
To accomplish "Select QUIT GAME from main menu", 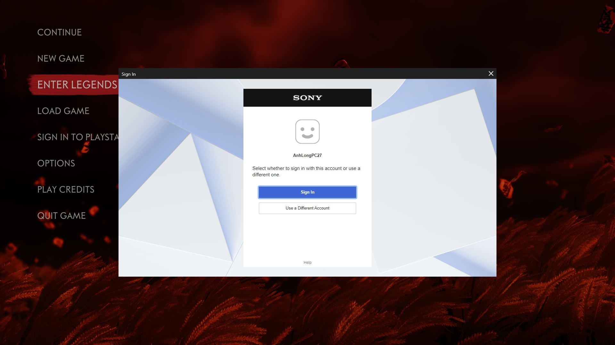I will [61, 216].
